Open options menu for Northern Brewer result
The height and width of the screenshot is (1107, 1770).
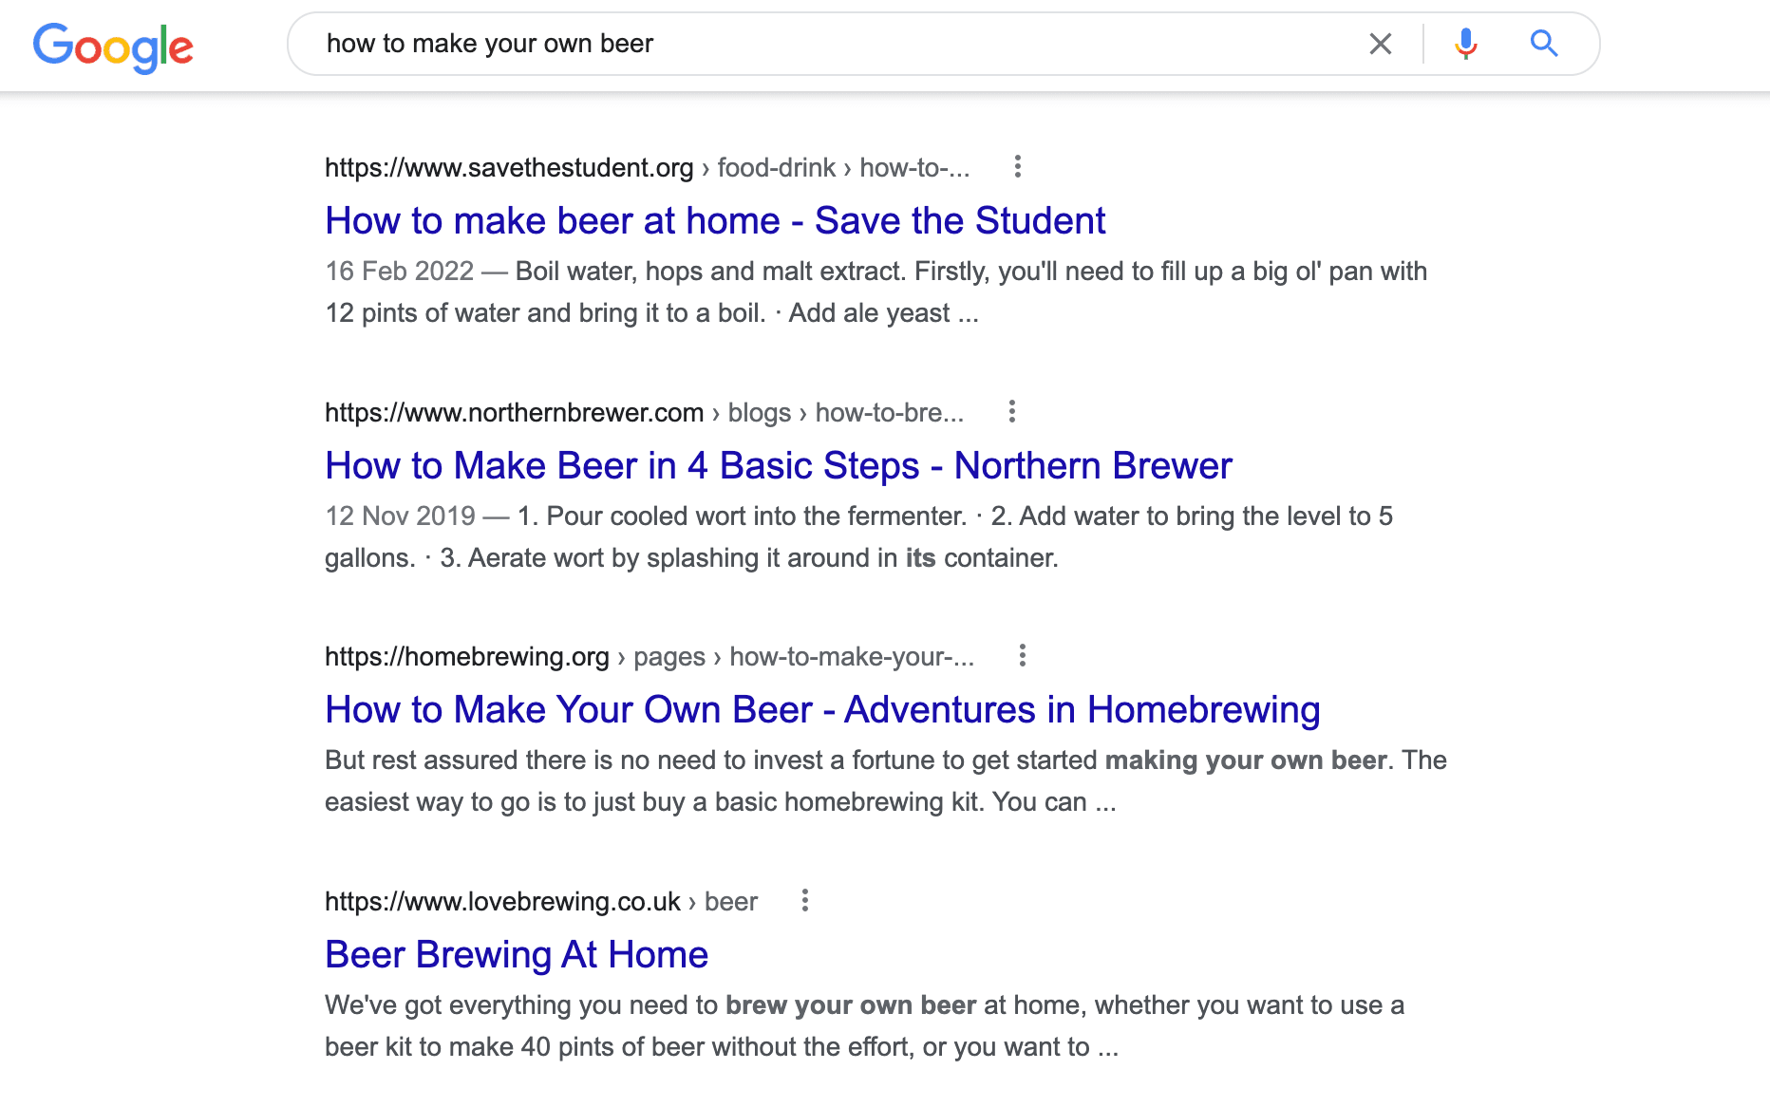[x=1012, y=412]
